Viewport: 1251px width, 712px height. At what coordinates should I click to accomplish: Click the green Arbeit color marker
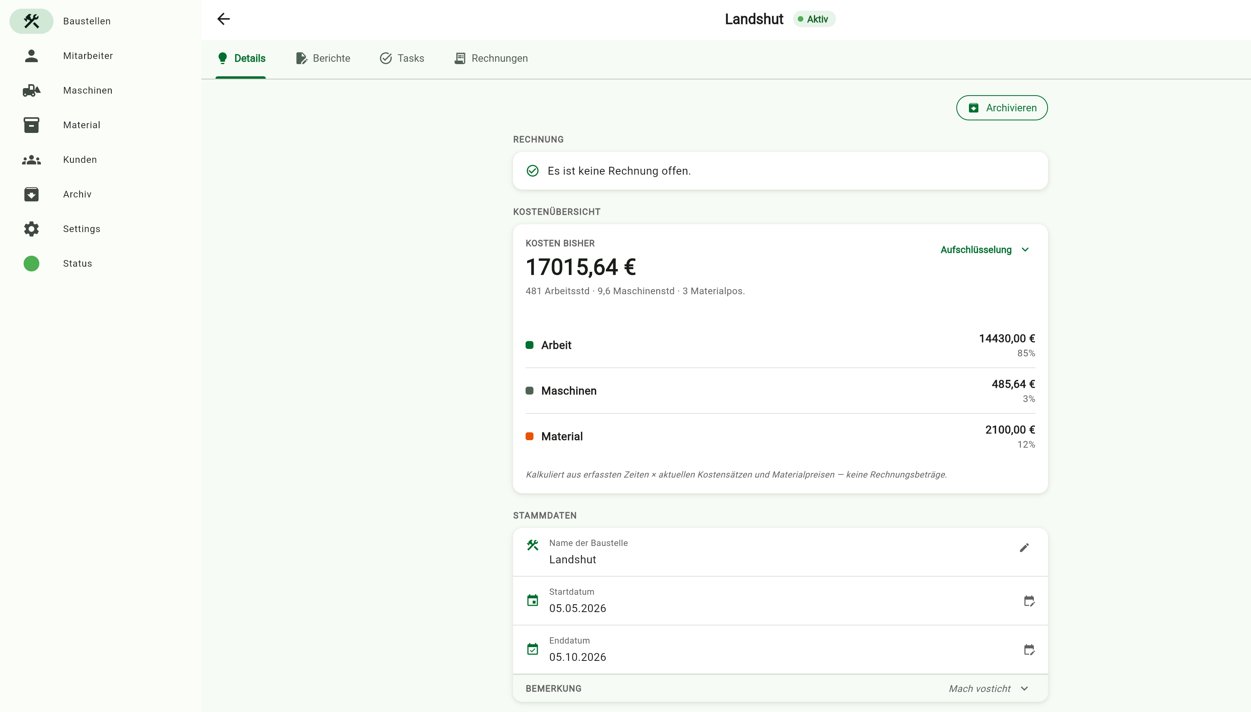[x=529, y=345]
